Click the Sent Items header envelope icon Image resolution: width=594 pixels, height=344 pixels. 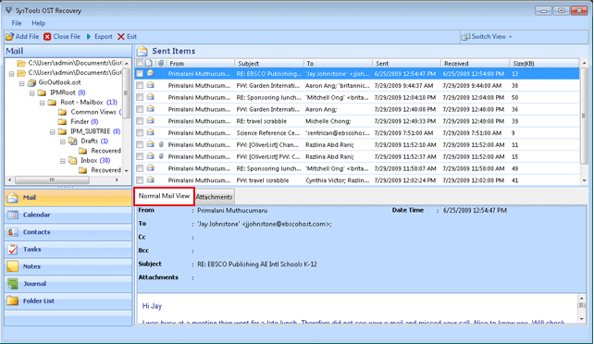[x=142, y=51]
